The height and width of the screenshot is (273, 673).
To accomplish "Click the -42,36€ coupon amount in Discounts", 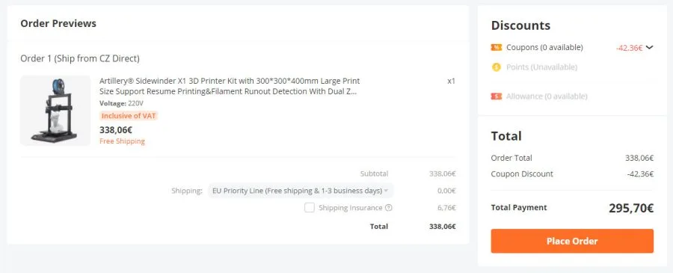I will (629, 48).
